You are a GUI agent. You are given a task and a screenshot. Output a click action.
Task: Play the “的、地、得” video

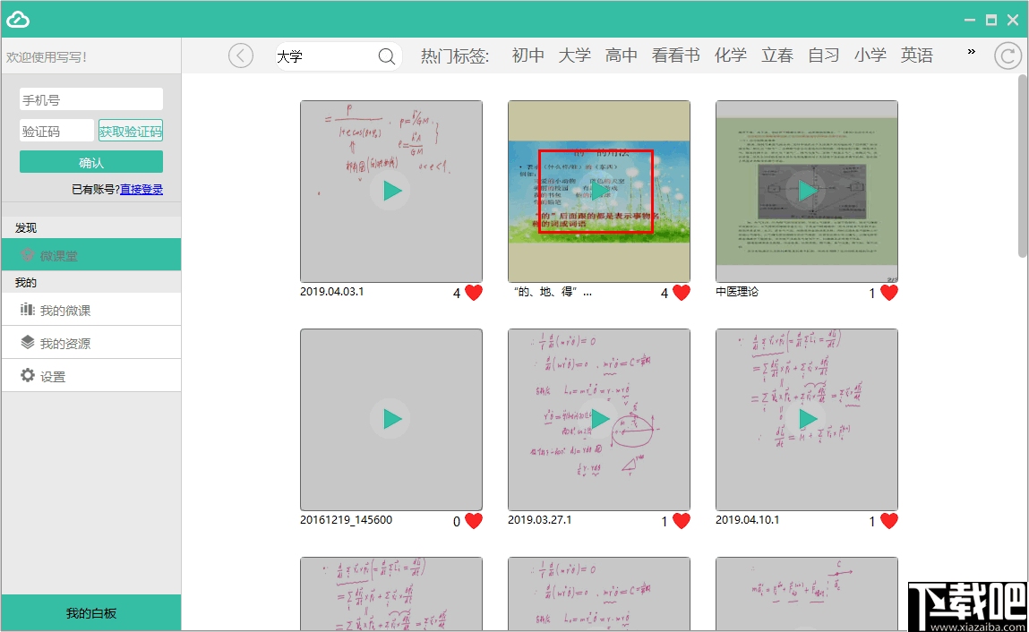(599, 191)
